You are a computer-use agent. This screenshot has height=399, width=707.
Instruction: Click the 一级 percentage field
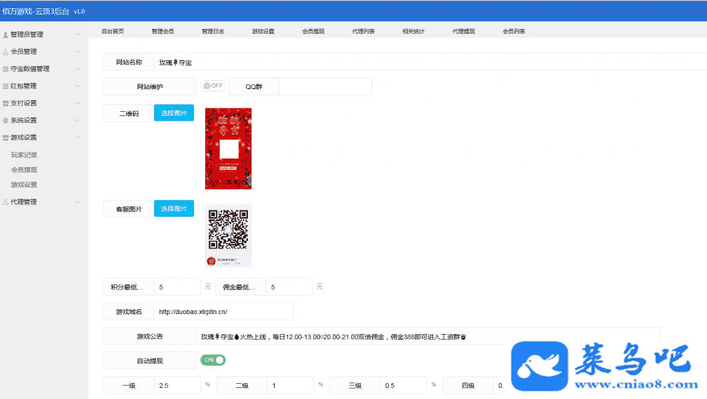[177, 385]
